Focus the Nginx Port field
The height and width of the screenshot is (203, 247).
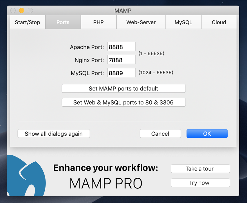(x=121, y=60)
